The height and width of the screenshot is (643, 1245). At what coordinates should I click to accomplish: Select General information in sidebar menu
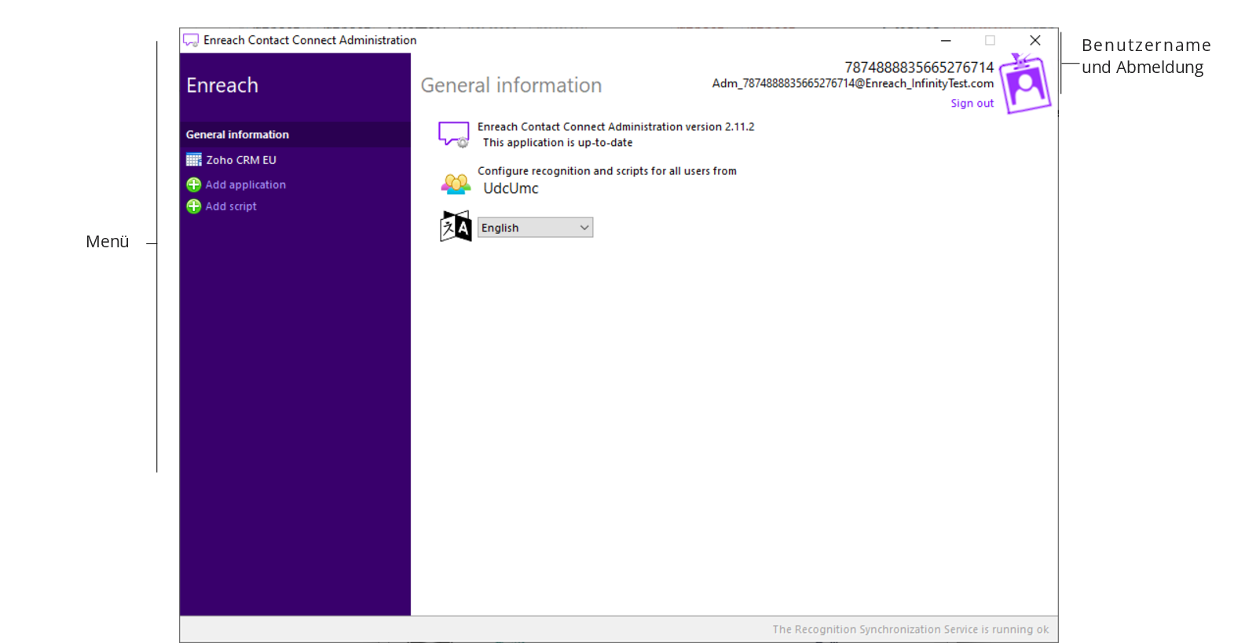coord(237,135)
